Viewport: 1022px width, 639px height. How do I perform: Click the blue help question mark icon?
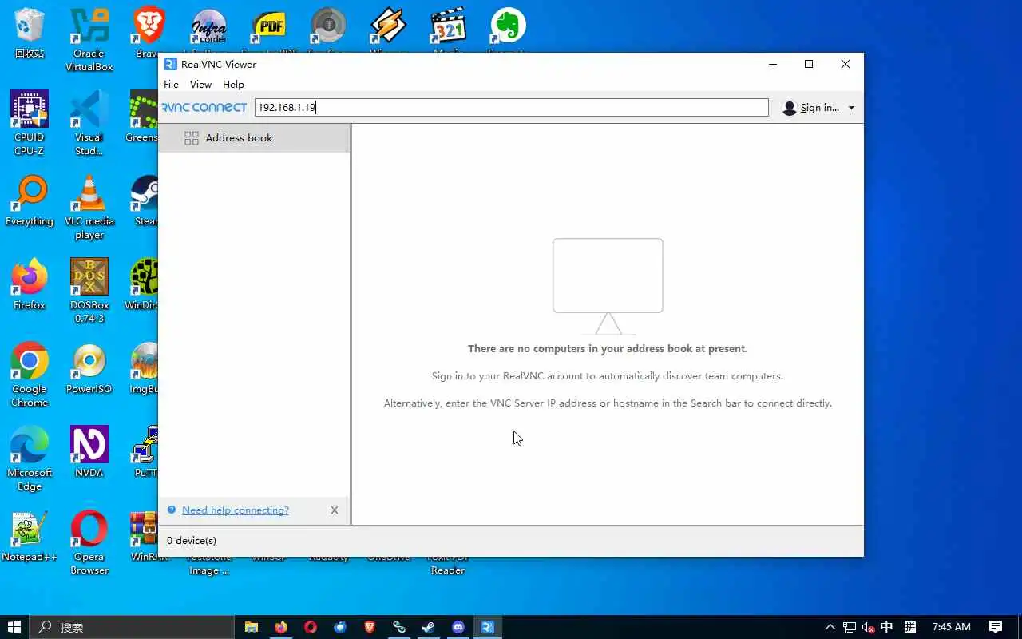tap(172, 510)
